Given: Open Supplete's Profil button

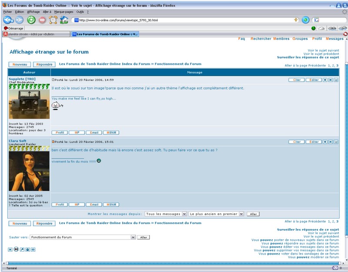Looking at the screenshot, I should click(x=60, y=133).
